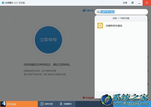
Task: Open the 快捷指令 tab label
Action: pos(68,104)
